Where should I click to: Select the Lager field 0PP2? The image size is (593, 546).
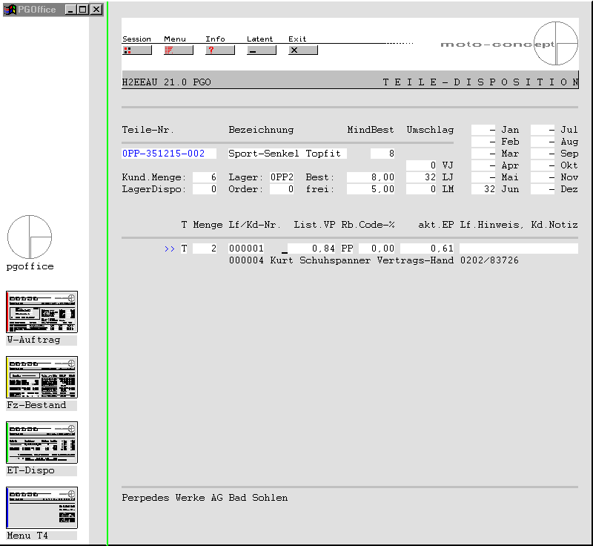tap(282, 177)
